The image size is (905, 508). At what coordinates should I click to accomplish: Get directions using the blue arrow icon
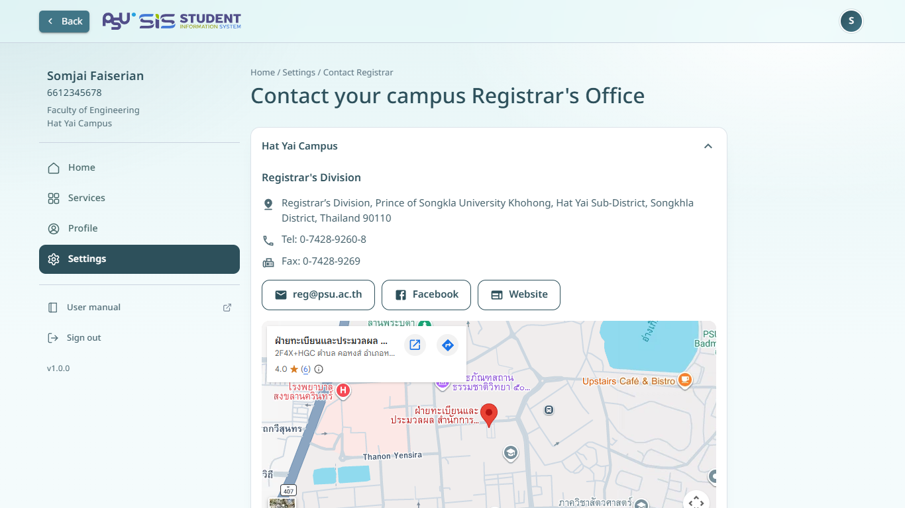[448, 345]
